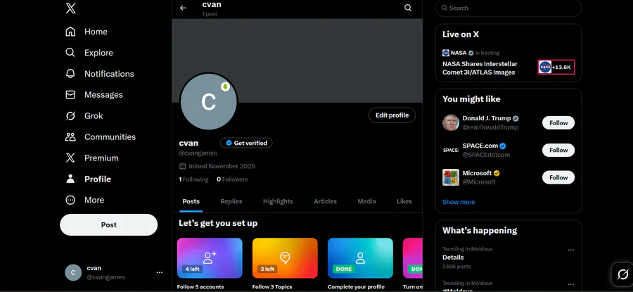
Task: Open the More circle icon
Action: click(x=70, y=200)
